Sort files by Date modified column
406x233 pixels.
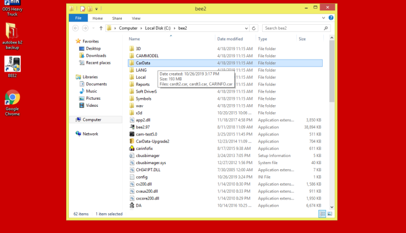coord(230,39)
